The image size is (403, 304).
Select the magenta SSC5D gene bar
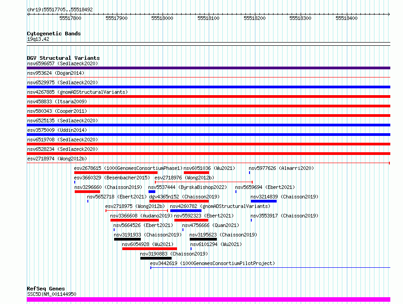[208, 299]
